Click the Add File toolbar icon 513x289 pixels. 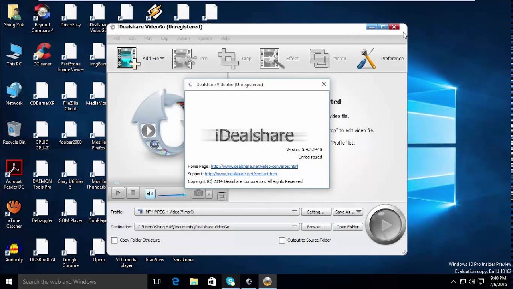pyautogui.click(x=128, y=58)
